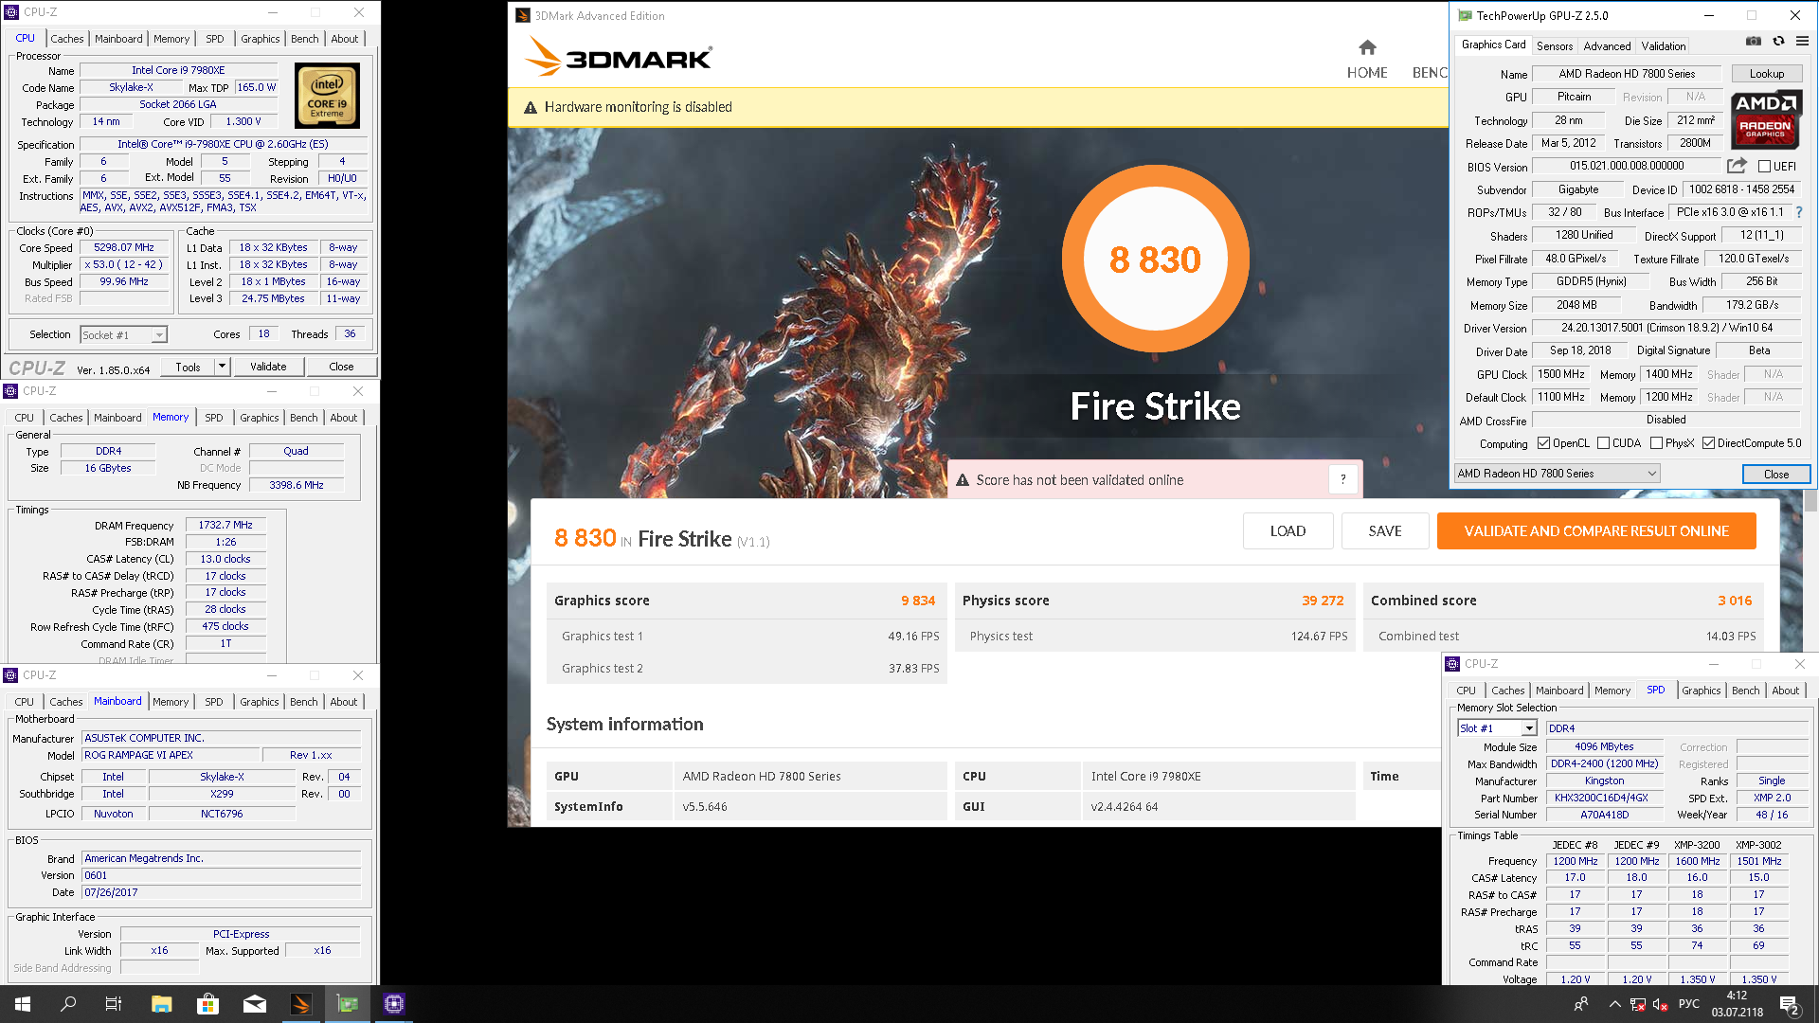The width and height of the screenshot is (1819, 1023).
Task: Click the AMD Radeon Graphics logo
Action: 1766,119
